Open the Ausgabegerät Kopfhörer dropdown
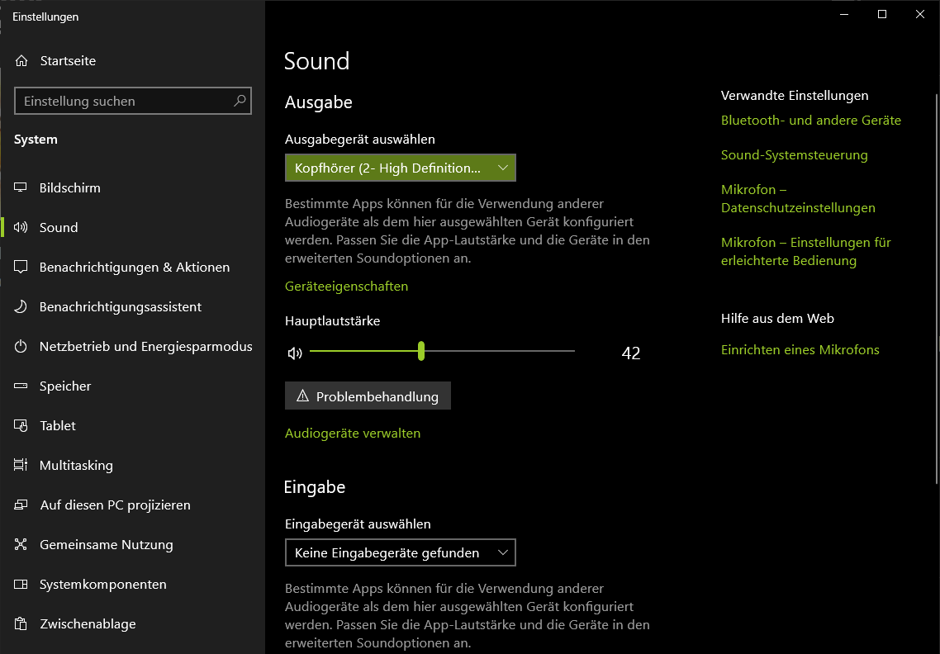Viewport: 940px width, 654px height. pos(400,168)
